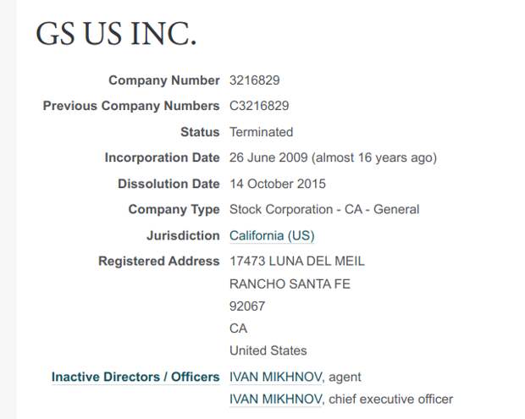Screen dimensions: 525x419
Task: Click the GS US INC. page heading
Action: (x=116, y=34)
